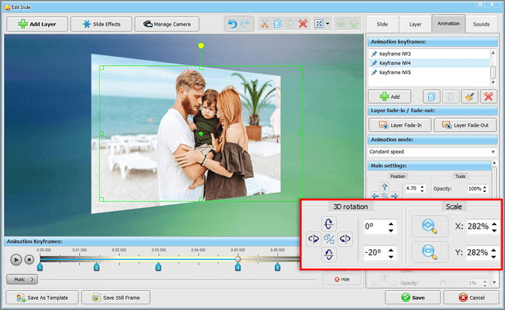Open the Animation mode Constant speed dropdown
Viewport: 505px width, 310px height.
(432, 152)
